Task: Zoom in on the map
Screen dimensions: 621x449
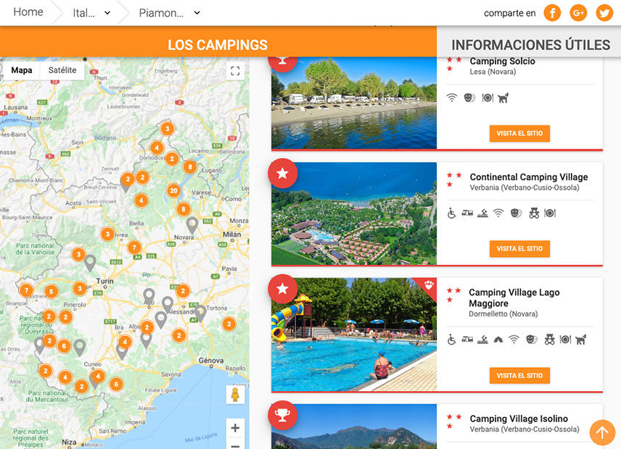Action: [x=235, y=428]
